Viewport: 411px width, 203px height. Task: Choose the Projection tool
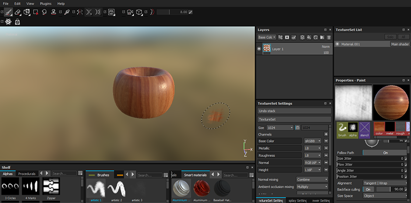pyautogui.click(x=26, y=12)
